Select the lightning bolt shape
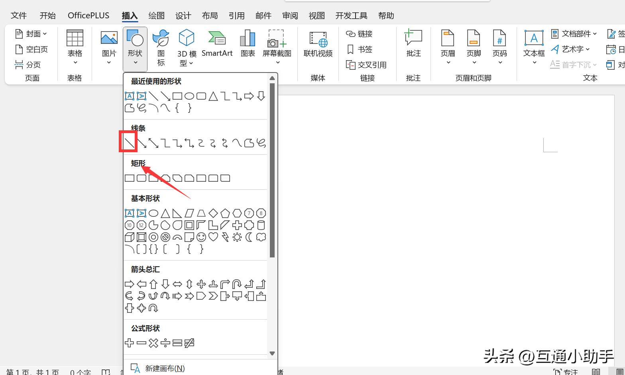This screenshot has width=625, height=375. [x=225, y=237]
